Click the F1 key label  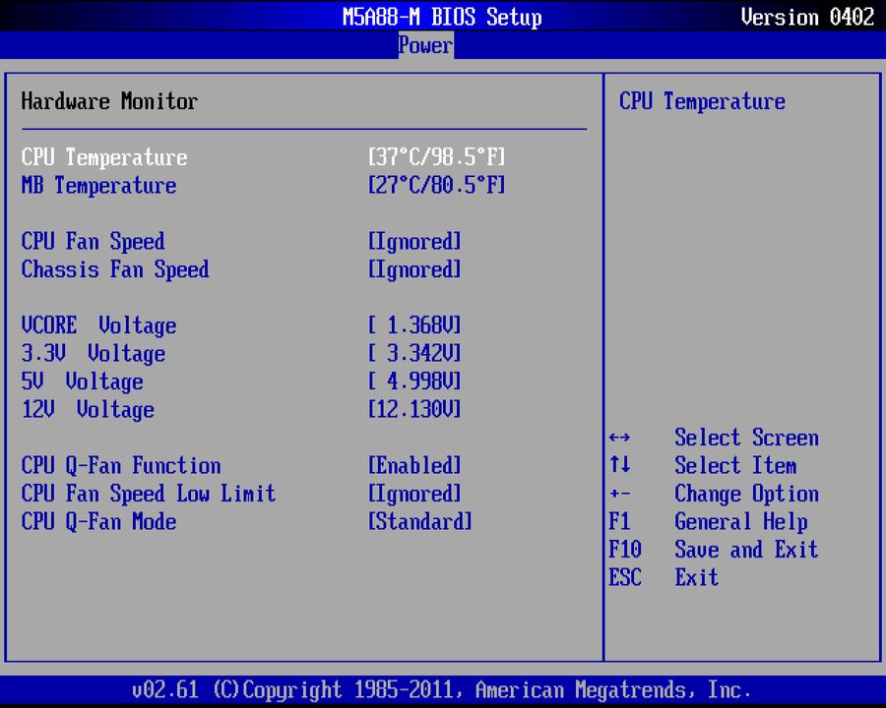619,522
